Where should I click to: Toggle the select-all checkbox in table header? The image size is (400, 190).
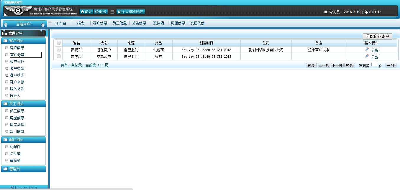pyautogui.click(x=59, y=43)
